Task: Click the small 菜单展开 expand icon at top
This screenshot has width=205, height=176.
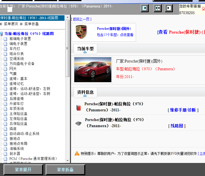Action: [x=1, y=24]
